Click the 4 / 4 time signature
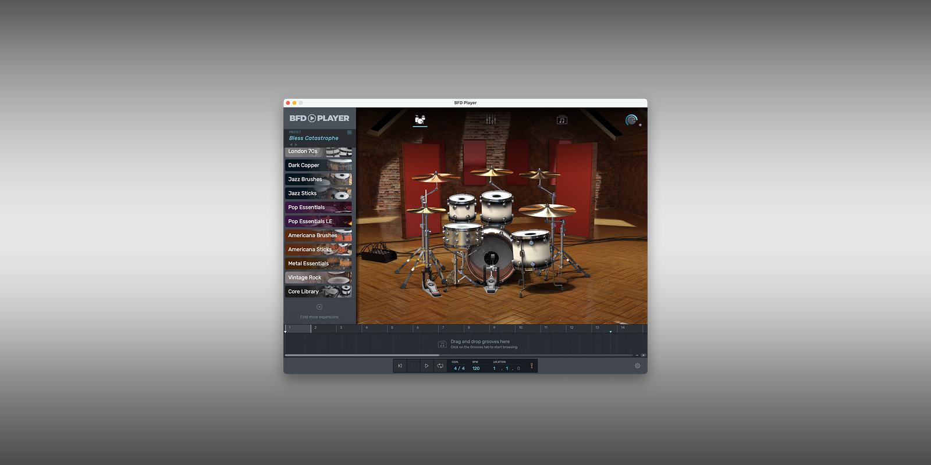 (x=459, y=369)
